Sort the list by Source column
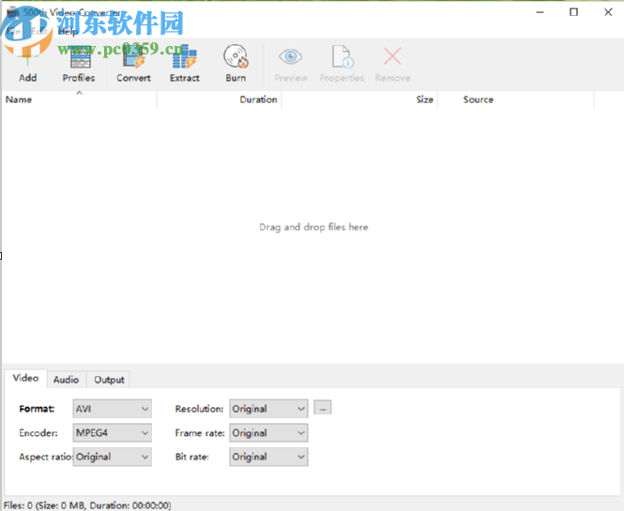Image resolution: width=624 pixels, height=511 pixels. 516,99
